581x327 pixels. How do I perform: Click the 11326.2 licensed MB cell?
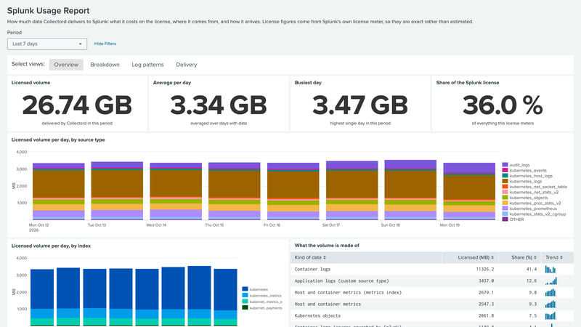[484, 269]
